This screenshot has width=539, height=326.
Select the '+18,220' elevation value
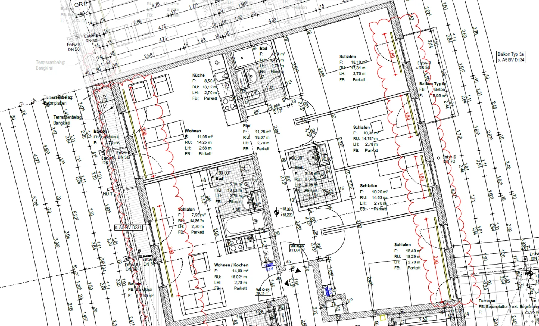(x=287, y=215)
